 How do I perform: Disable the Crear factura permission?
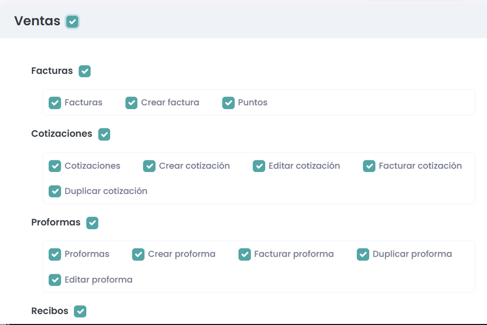(x=131, y=103)
